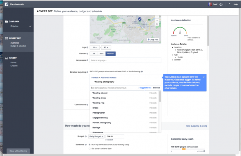The width and height of the screenshot is (241, 156).
Task: Click the Geoff profile picture
Action: click(x=210, y=4)
